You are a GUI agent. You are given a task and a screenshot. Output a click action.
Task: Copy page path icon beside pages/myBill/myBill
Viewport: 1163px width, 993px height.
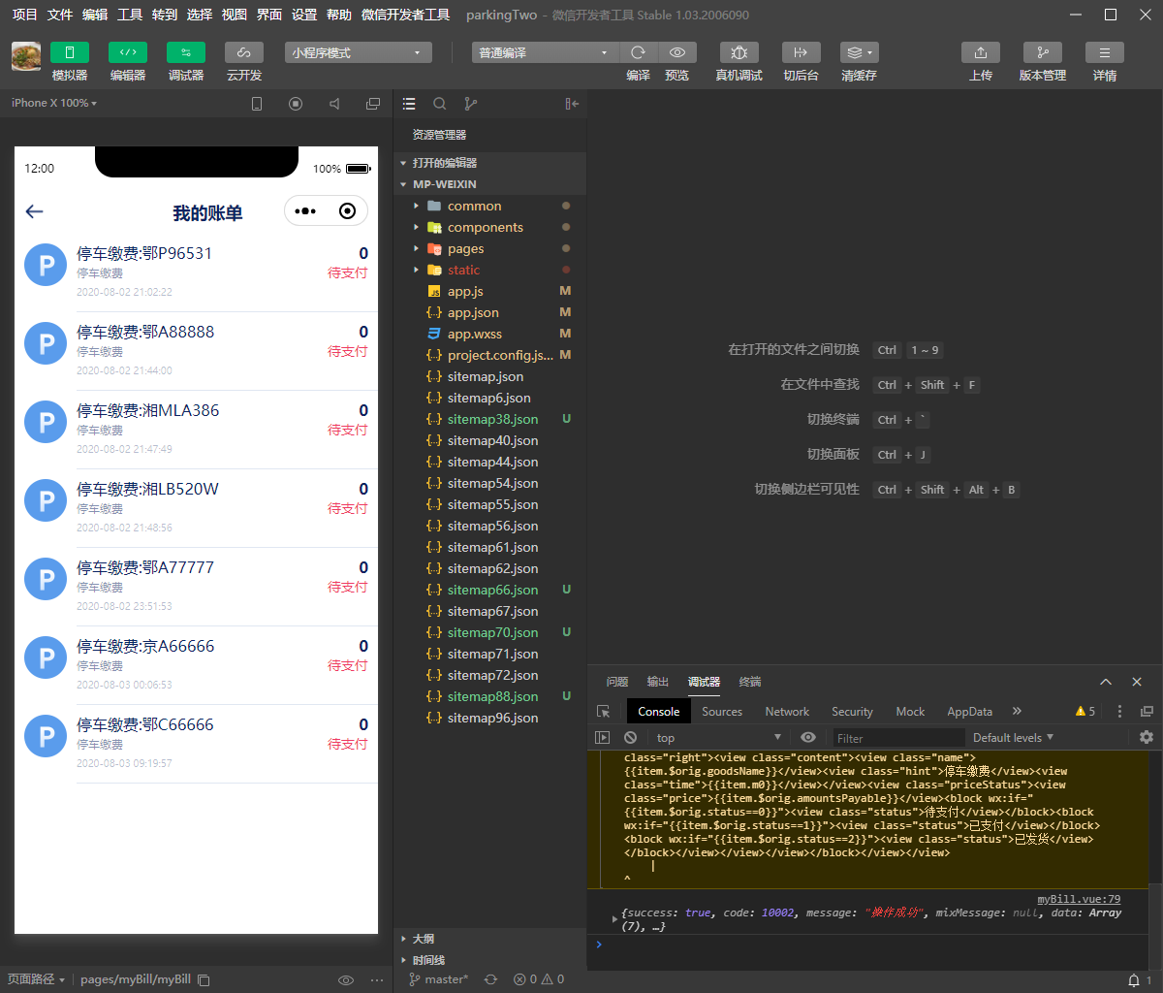pyautogui.click(x=204, y=979)
